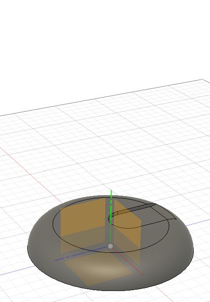
Task: Select the origin point sphere
Action: tap(110, 246)
